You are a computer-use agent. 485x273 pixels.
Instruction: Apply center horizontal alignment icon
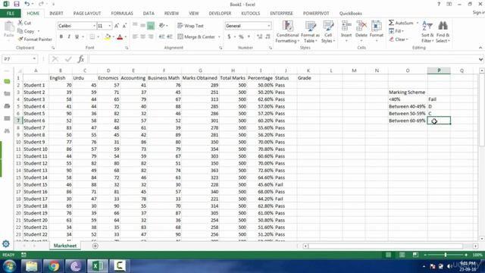coord(143,37)
